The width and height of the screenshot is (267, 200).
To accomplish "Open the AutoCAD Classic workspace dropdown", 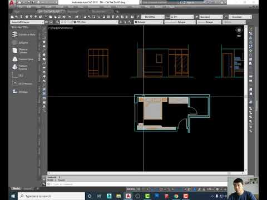I will tap(27, 22).
